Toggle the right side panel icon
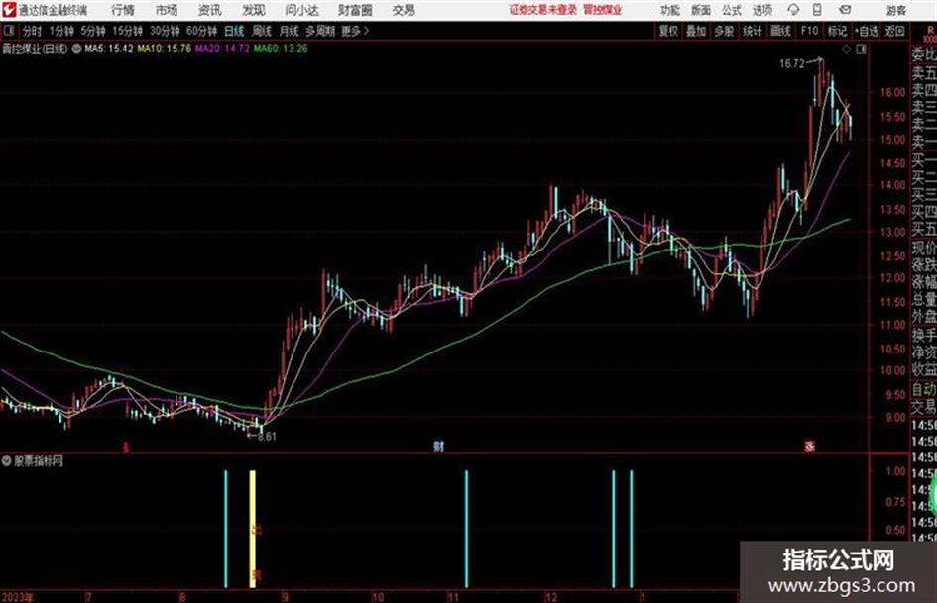This screenshot has width=937, height=603. [x=861, y=50]
